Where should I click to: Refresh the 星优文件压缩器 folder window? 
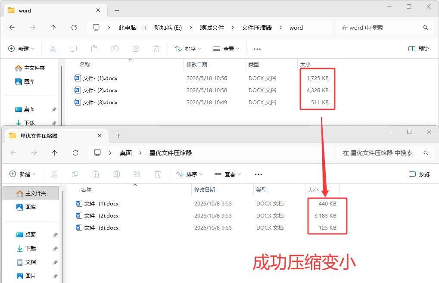click(75, 153)
